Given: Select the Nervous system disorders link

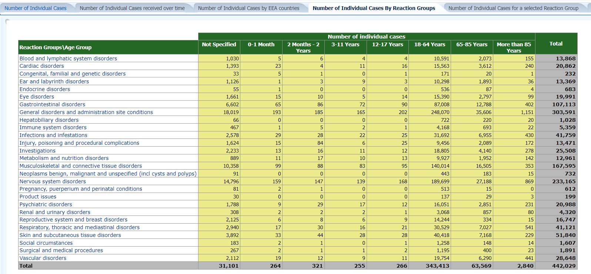Looking at the screenshot, I should point(53,181).
